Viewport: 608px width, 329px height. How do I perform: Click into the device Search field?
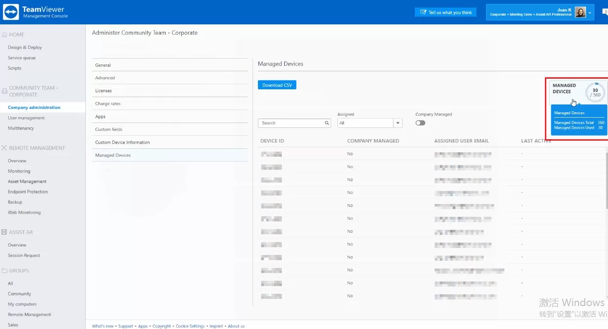pyautogui.click(x=291, y=123)
